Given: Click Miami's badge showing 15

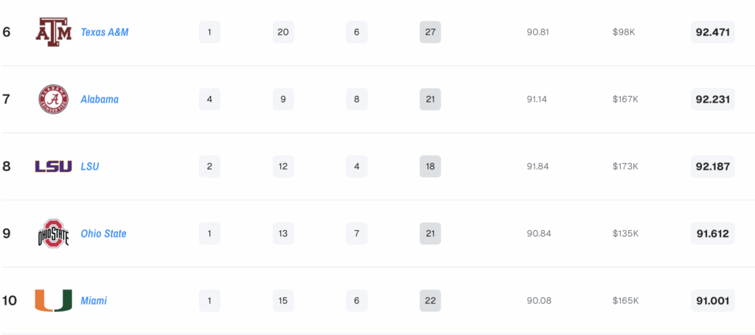Looking at the screenshot, I should [x=283, y=300].
